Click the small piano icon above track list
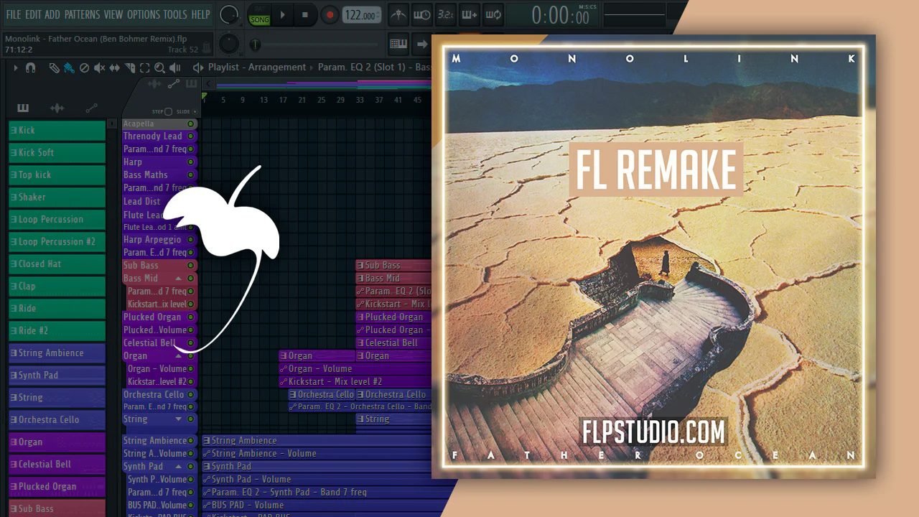Viewport: 919px width, 517px height. pos(191,84)
